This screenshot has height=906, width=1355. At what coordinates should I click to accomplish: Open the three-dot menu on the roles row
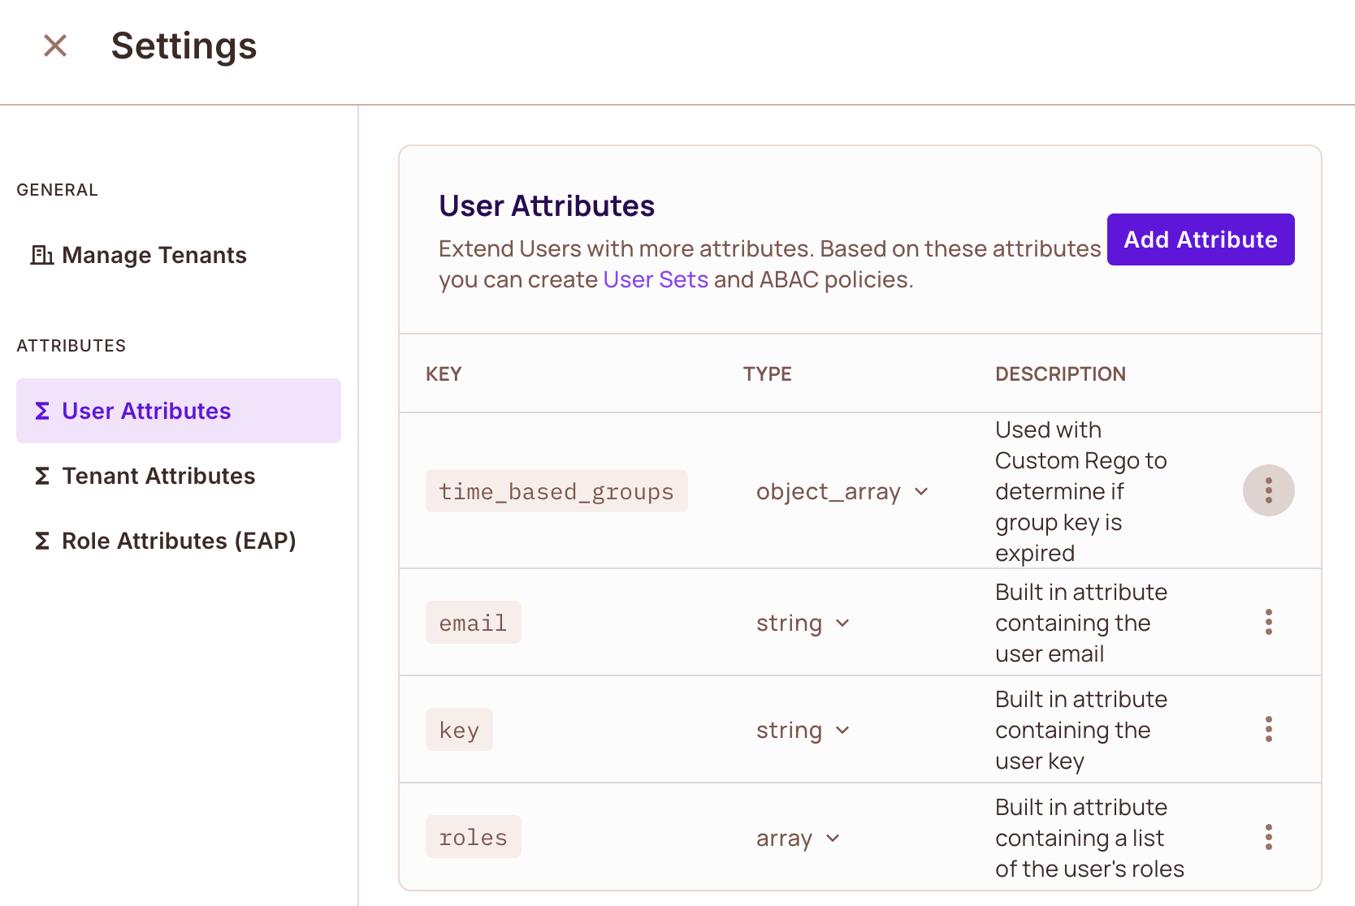[x=1268, y=837]
